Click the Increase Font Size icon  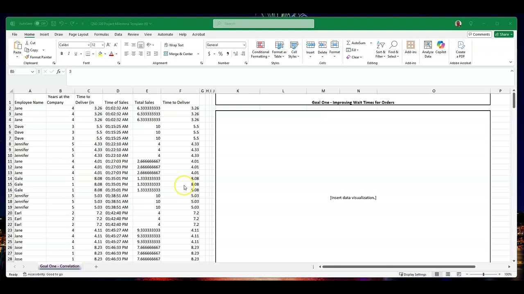point(109,45)
